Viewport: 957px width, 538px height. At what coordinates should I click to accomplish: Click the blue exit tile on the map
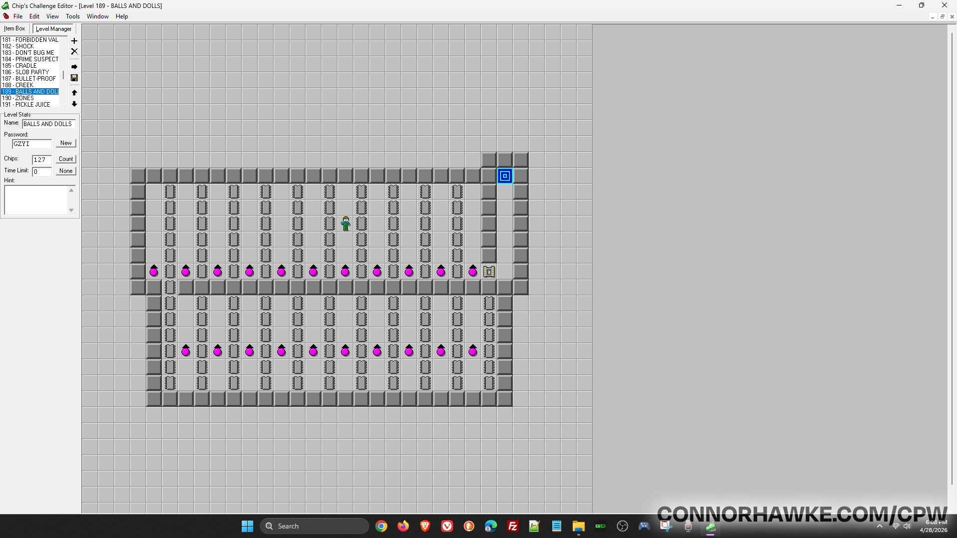[505, 176]
